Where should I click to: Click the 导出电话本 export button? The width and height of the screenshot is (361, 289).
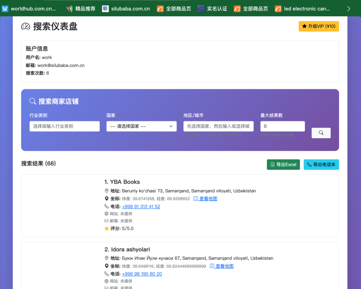(321, 165)
